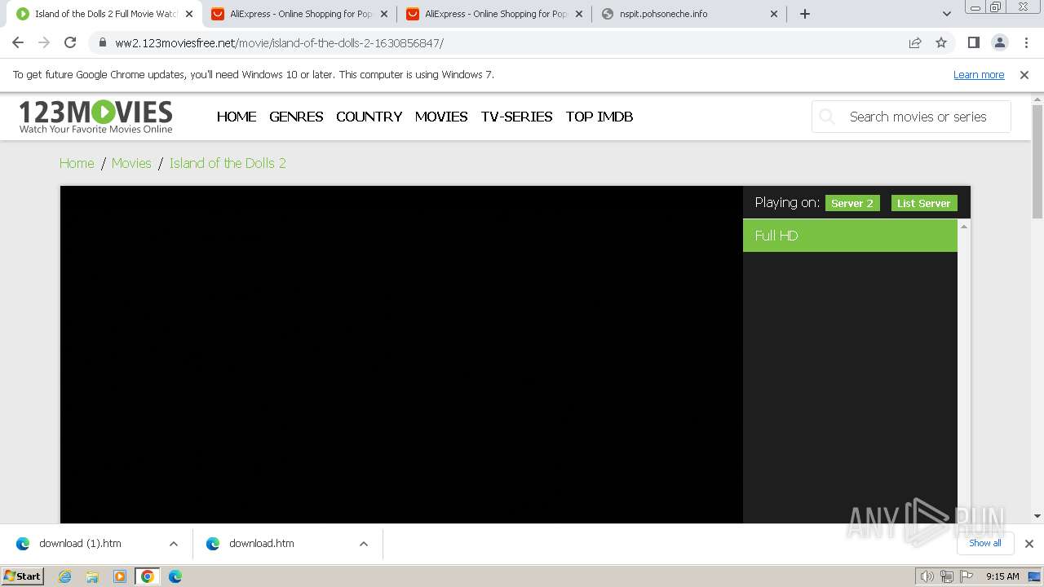This screenshot has height=587, width=1044.
Task: Click the volume speaker tray icon
Action: tap(927, 576)
